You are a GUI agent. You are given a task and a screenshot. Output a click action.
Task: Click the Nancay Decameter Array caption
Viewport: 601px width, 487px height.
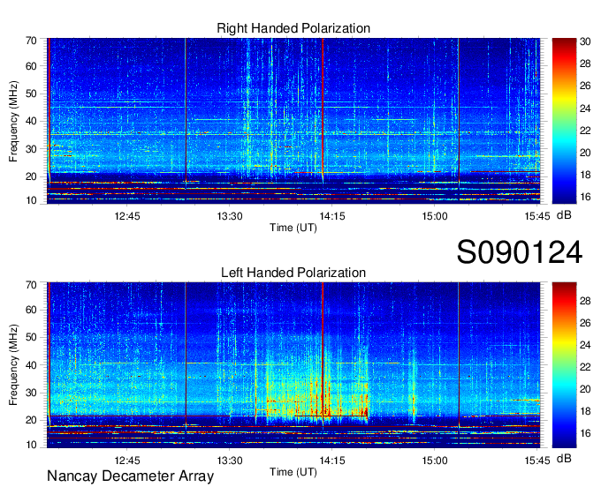tap(130, 476)
